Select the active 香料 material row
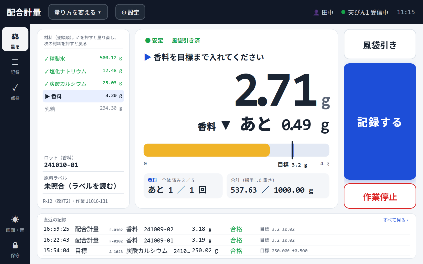Viewport: 423px width, 264px height. coord(83,96)
